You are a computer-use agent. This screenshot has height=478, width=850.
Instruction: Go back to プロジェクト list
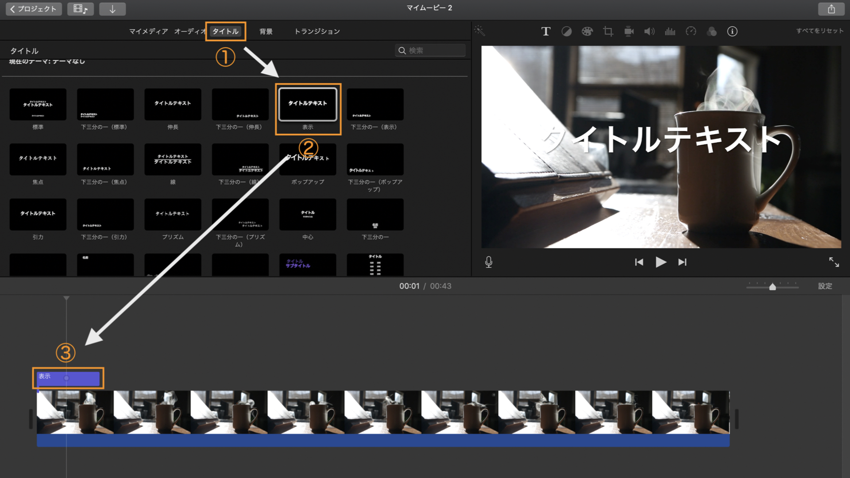coord(34,9)
